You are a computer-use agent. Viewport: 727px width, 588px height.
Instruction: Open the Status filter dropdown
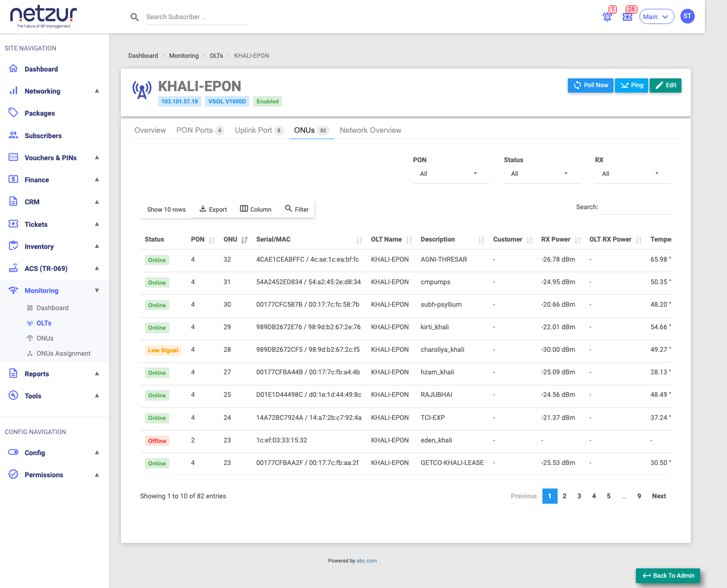click(x=542, y=174)
